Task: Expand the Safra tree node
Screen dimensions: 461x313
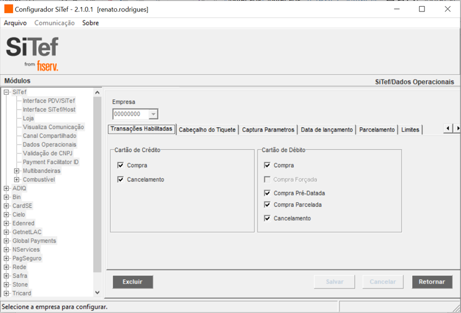Action: (6, 275)
